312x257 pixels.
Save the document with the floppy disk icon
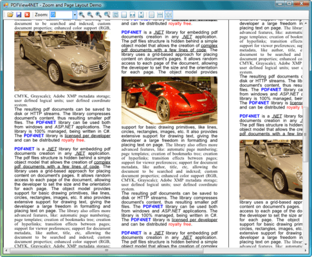coord(19,15)
